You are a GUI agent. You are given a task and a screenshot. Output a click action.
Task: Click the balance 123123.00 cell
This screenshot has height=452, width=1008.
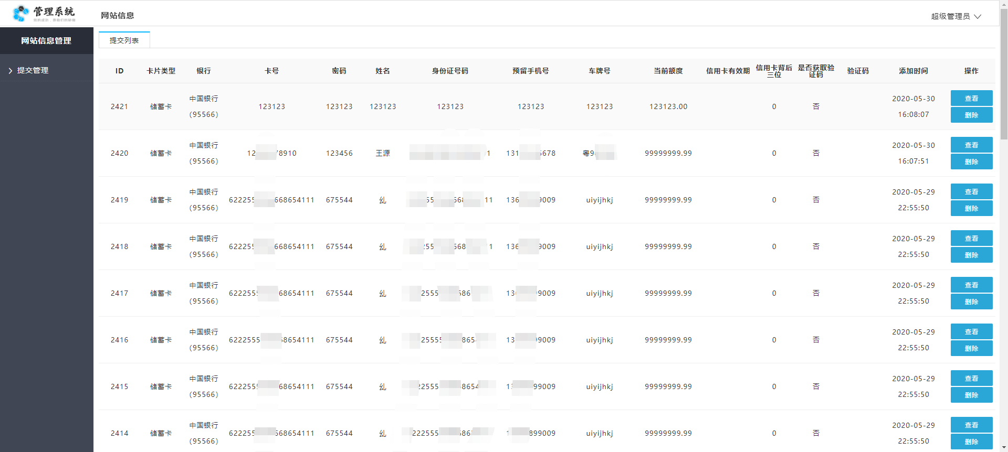click(x=668, y=106)
